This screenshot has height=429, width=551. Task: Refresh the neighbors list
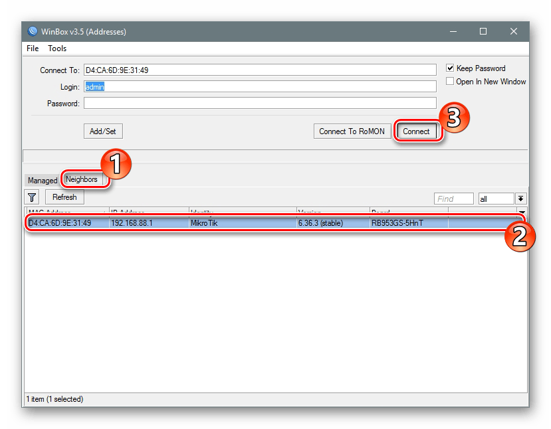point(64,197)
